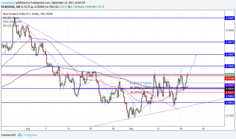Image resolution: width=236 pixels, height=139 pixels.
Task: Click the MA (50, close) indicator label
Action: [x=11, y=18]
